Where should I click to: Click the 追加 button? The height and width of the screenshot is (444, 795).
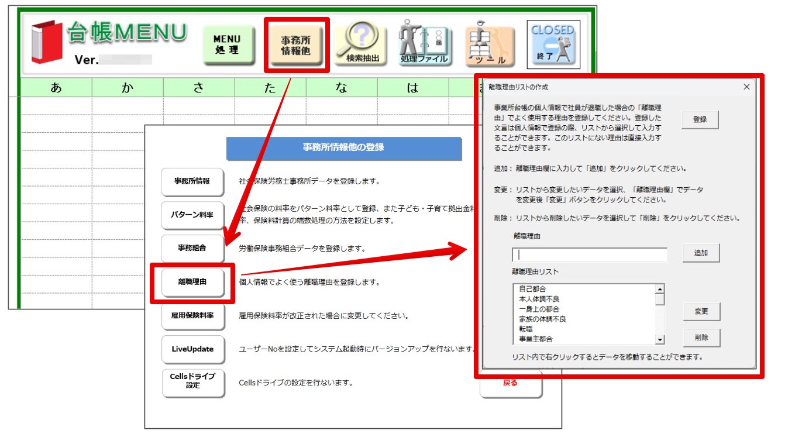click(701, 253)
